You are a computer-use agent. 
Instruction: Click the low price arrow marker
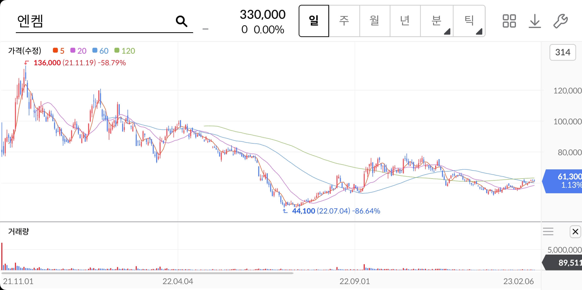point(285,211)
